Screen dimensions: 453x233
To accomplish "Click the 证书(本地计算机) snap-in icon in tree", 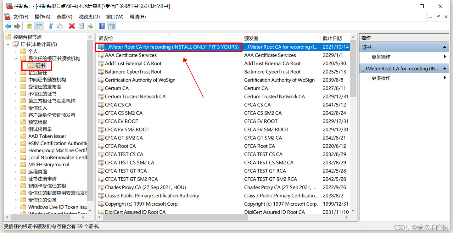I will (x=16, y=44).
